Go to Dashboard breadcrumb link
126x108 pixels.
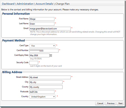8,4
